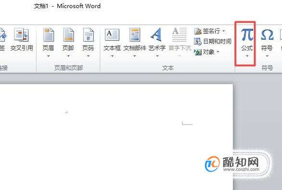
Task: Select the Omega Symbol (符号) icon
Action: pos(267,35)
